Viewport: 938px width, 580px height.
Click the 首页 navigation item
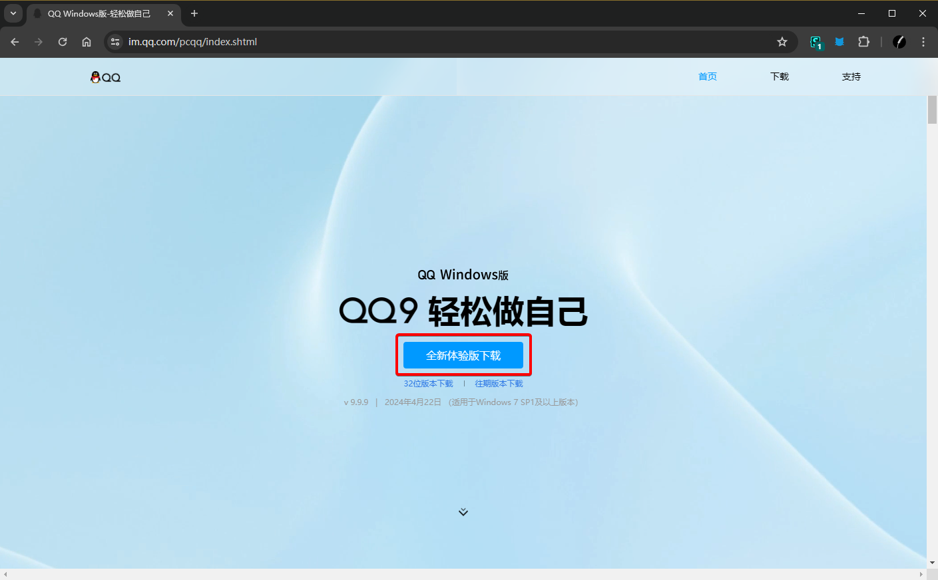[x=708, y=76]
